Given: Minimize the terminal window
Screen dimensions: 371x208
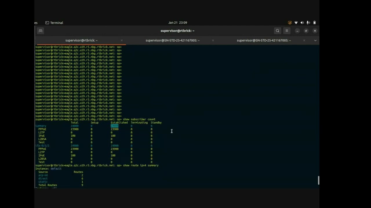Looking at the screenshot, I should 297,31.
